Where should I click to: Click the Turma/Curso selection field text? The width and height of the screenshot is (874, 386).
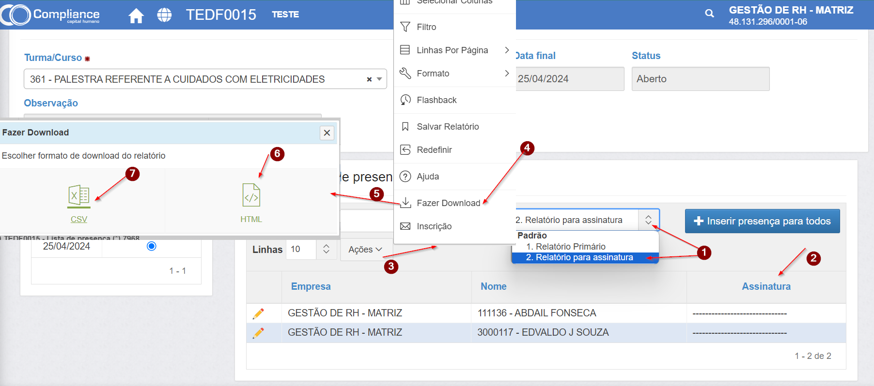(x=177, y=79)
